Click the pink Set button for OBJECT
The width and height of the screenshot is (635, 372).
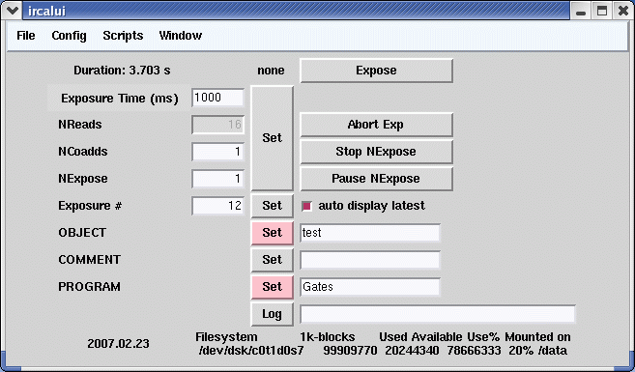pos(273,233)
